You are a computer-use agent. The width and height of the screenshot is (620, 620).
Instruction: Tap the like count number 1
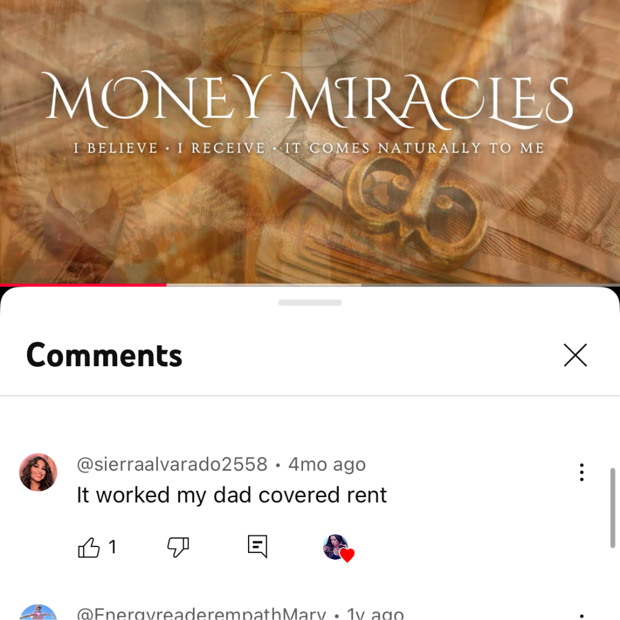click(x=113, y=547)
